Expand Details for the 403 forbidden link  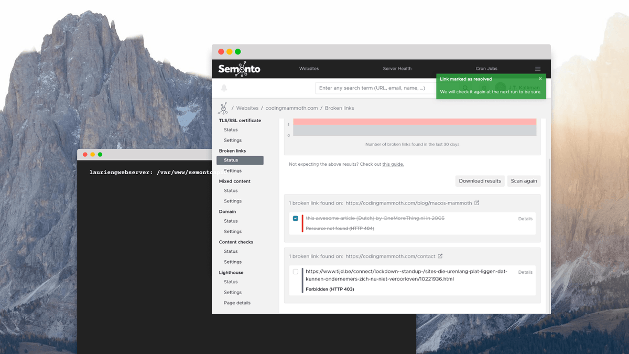(525, 272)
